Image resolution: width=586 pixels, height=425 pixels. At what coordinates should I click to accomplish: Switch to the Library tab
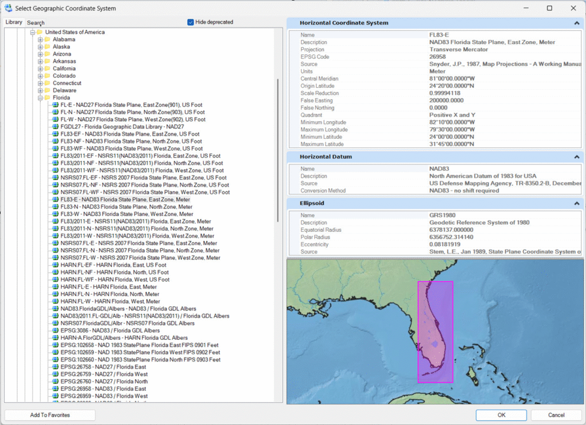click(x=14, y=22)
